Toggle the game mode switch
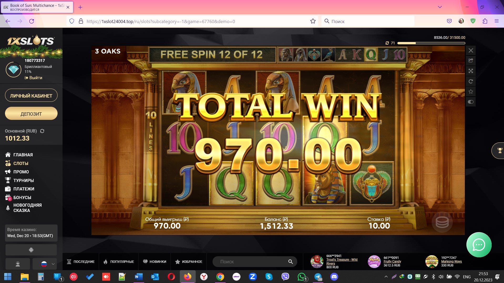This screenshot has height=283, width=504. (x=471, y=102)
